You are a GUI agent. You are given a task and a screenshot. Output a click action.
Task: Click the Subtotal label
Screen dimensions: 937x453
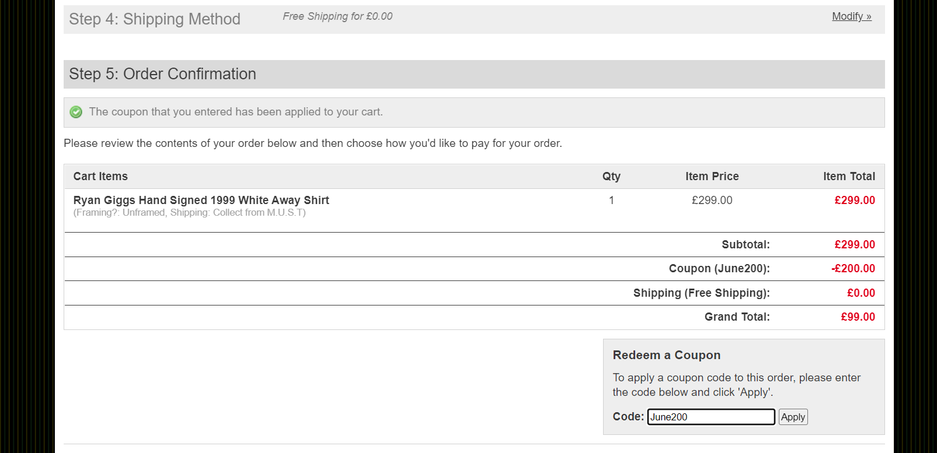pos(746,244)
